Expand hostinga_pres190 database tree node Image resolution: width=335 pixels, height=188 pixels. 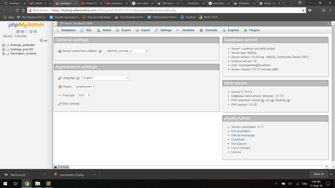click(x=3, y=49)
